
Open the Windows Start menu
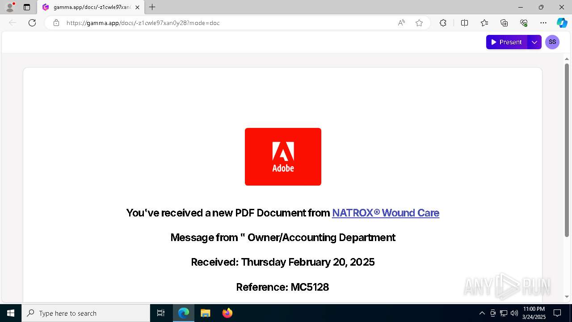pyautogui.click(x=11, y=313)
